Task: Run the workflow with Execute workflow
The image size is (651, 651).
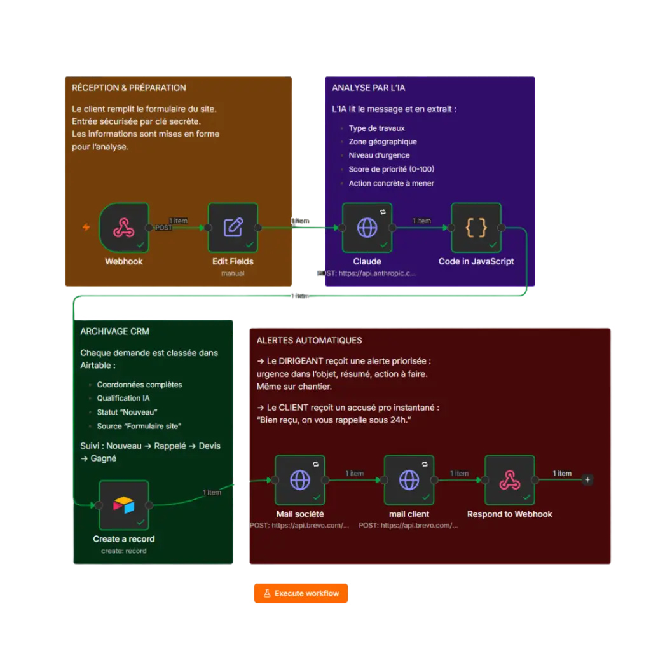Action: coord(301,593)
